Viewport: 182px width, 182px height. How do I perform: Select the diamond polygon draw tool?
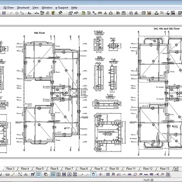click(x=17, y=13)
